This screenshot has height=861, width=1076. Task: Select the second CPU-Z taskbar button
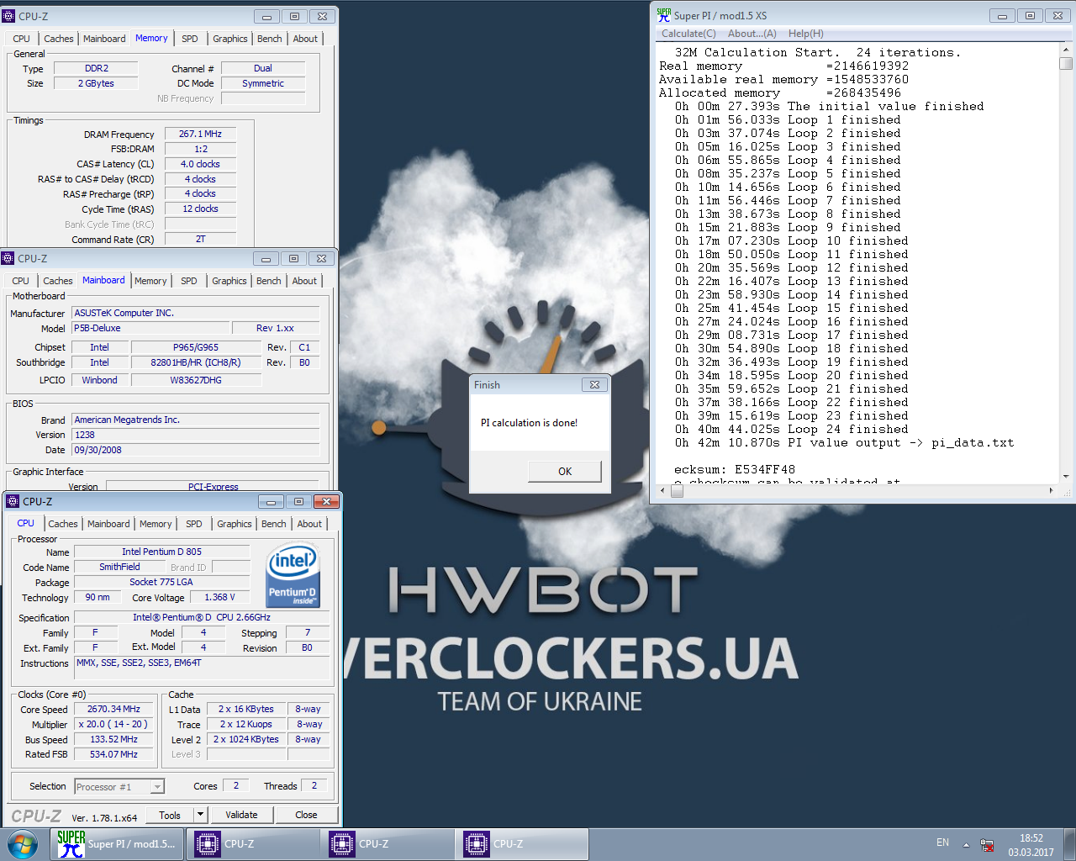pos(387,844)
